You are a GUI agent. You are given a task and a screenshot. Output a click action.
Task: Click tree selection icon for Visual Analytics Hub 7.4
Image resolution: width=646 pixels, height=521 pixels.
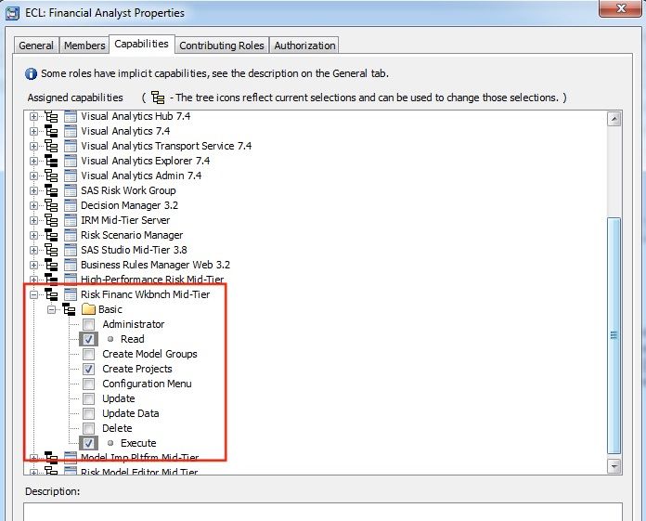[51, 117]
